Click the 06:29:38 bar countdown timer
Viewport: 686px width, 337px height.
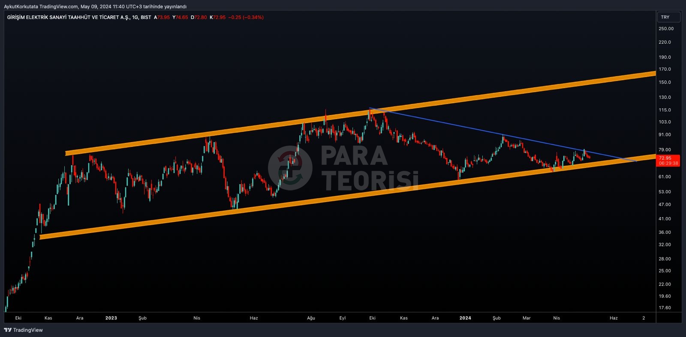pyautogui.click(x=668, y=164)
